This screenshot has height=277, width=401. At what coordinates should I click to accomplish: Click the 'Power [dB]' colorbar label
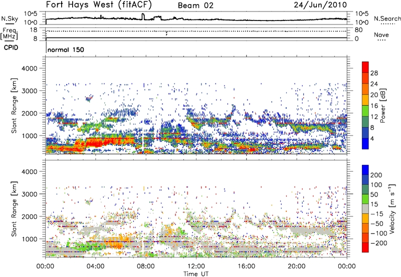[x=382, y=105]
